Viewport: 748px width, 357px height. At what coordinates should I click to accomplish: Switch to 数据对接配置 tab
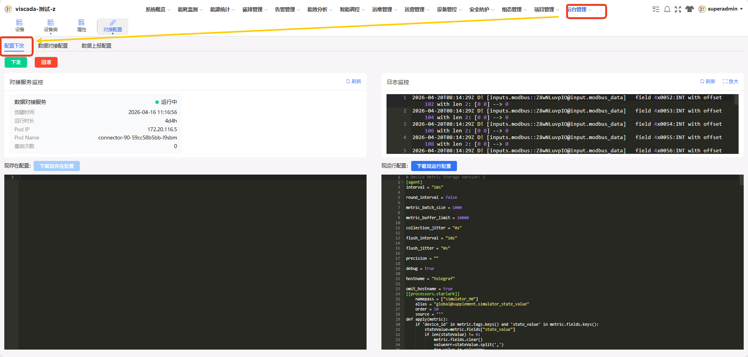(53, 46)
